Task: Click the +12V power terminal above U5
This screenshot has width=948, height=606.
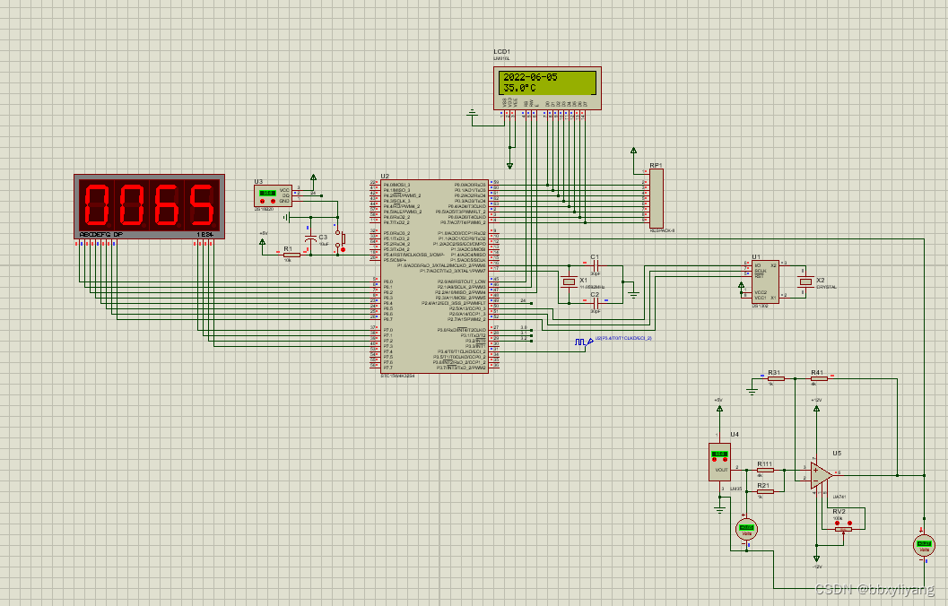Action: [x=816, y=409]
